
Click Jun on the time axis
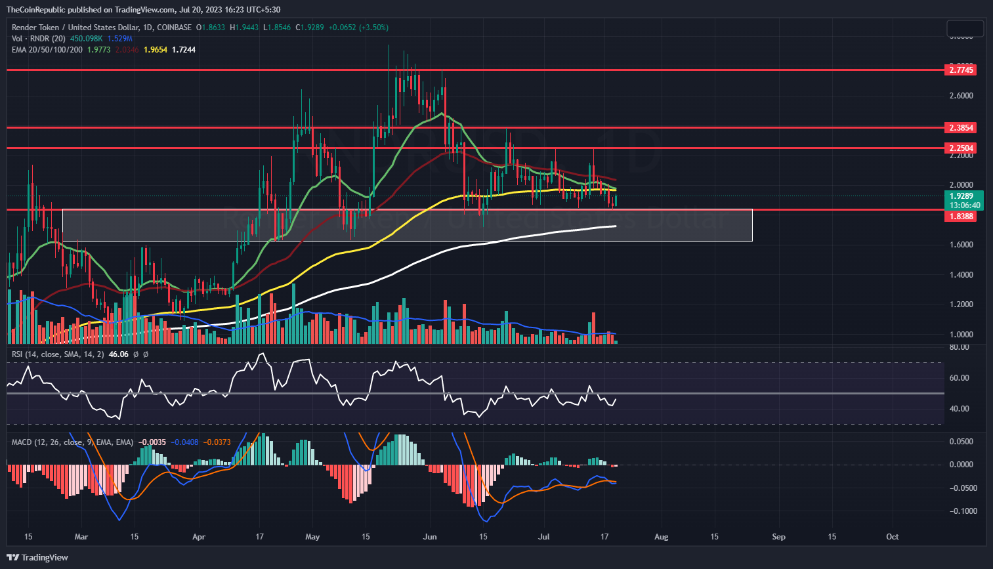pos(430,537)
